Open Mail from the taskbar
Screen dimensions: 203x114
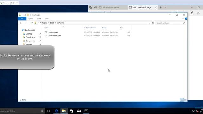pos(79,111)
